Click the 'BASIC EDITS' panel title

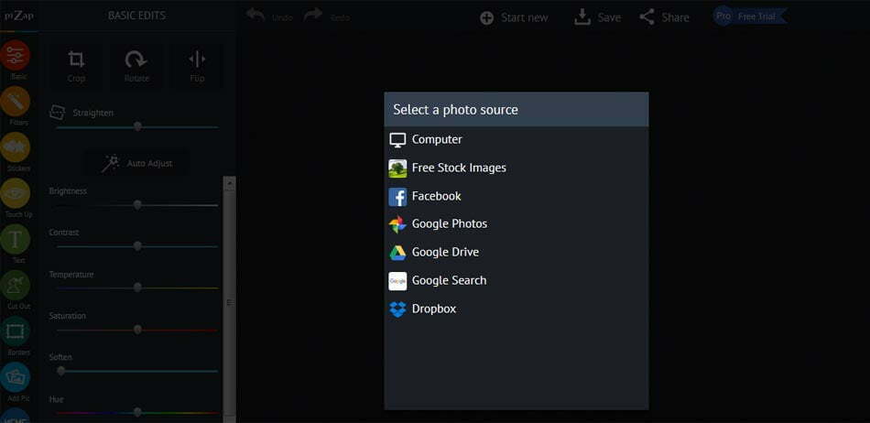[x=136, y=16]
